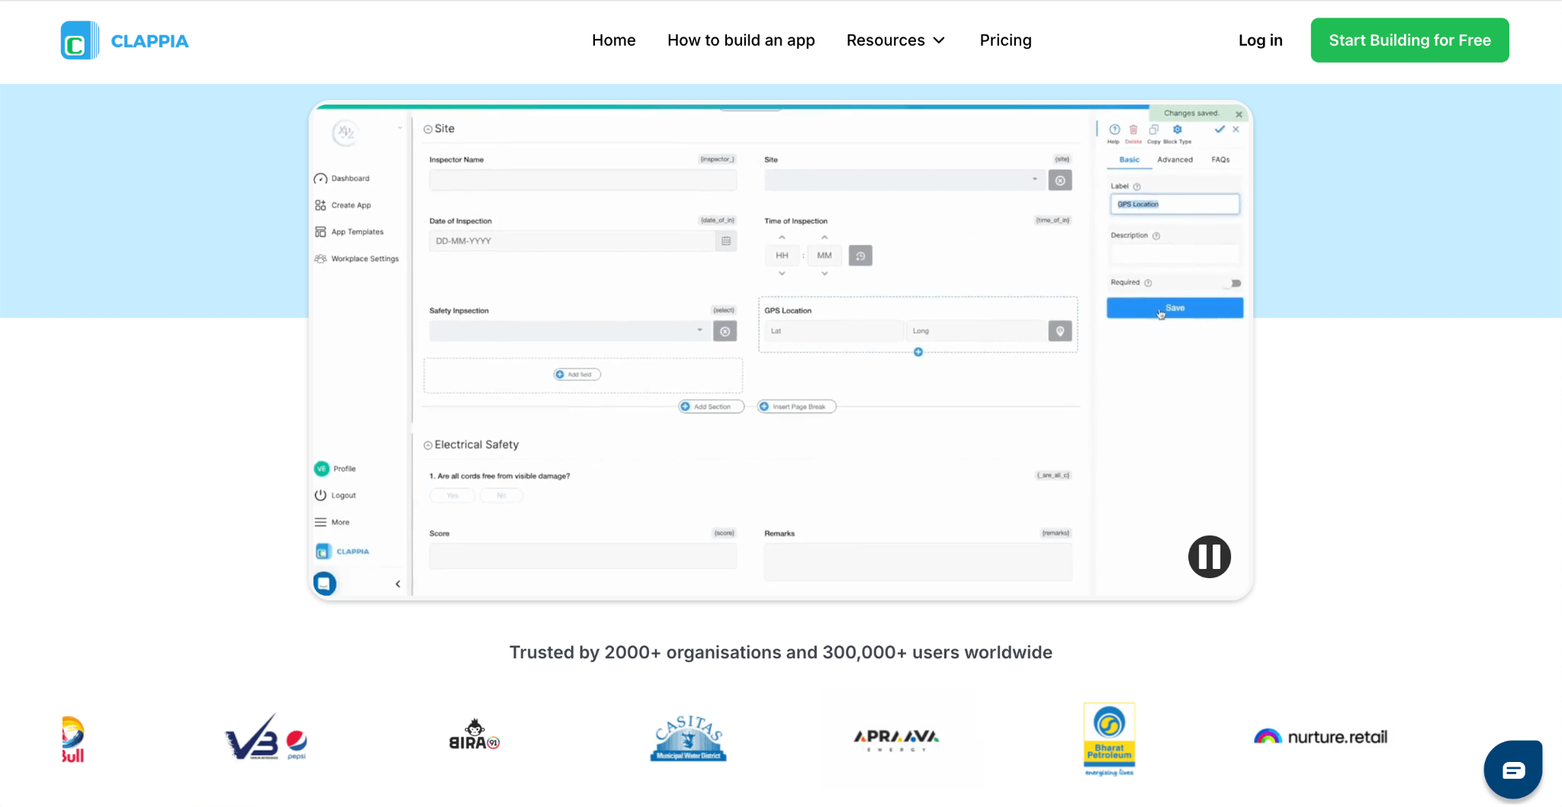The height and width of the screenshot is (807, 1562).
Task: Open the Safety Inspection dropdown
Action: click(x=569, y=331)
